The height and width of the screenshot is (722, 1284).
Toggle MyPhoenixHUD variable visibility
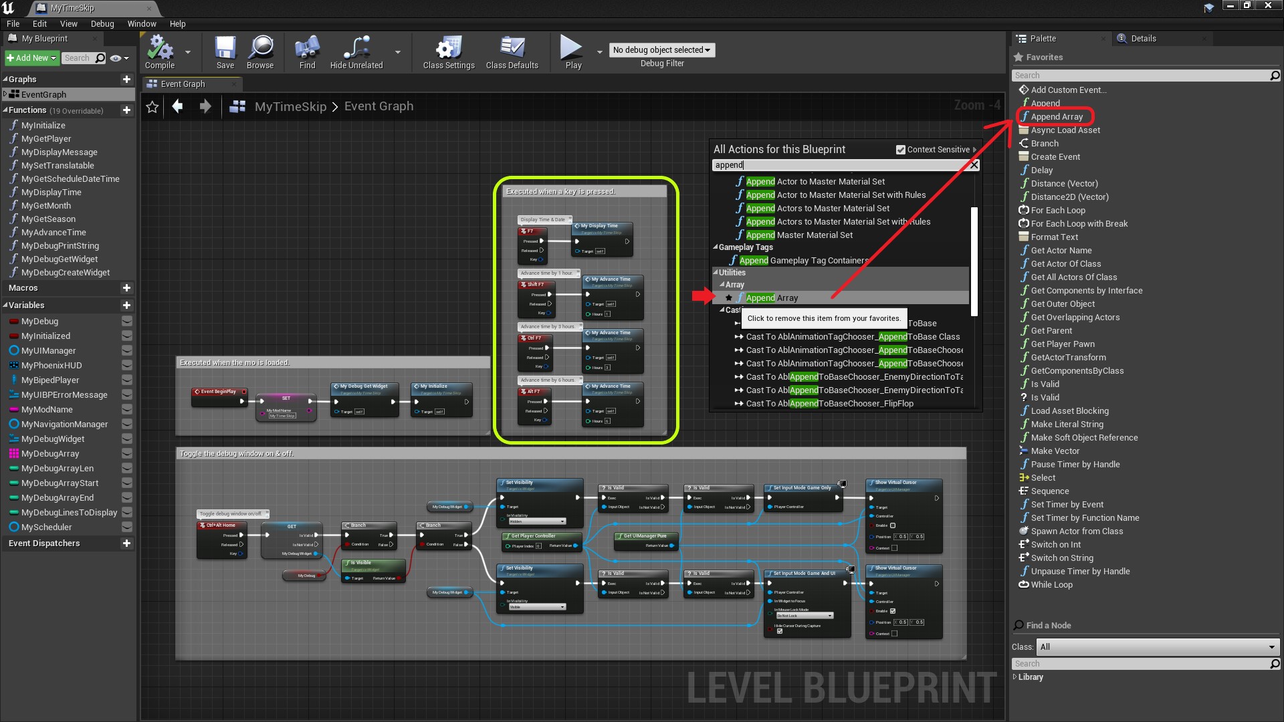[x=126, y=365]
